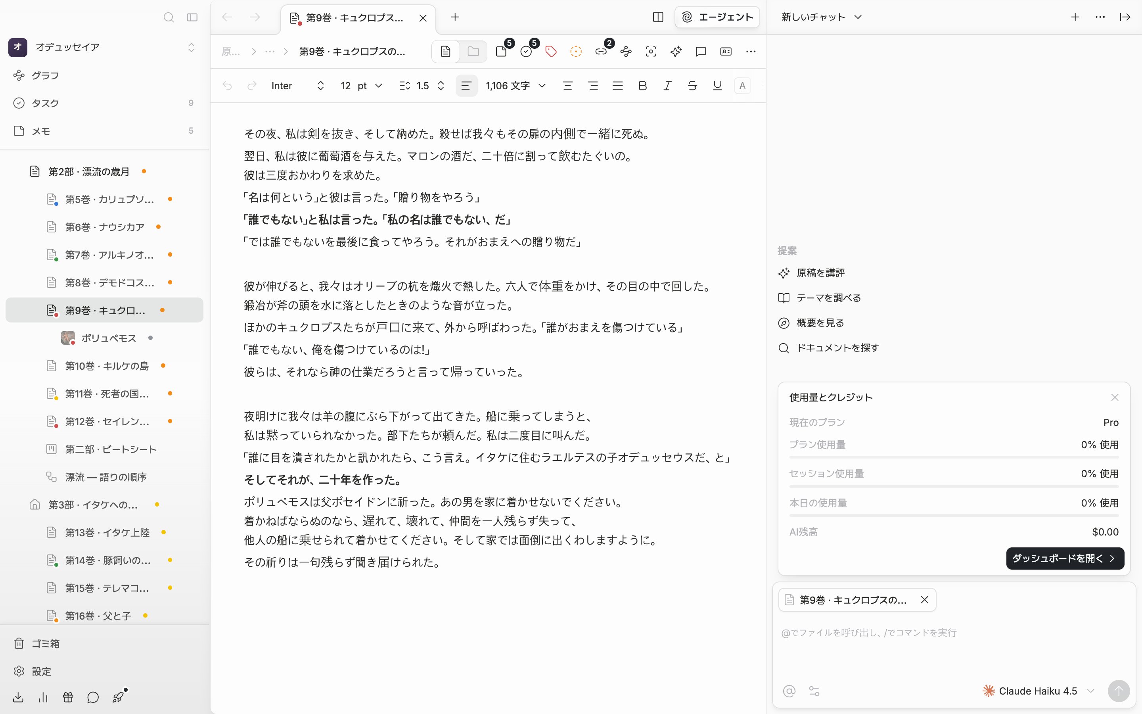Toggle the left sidebar panel icon

[192, 17]
